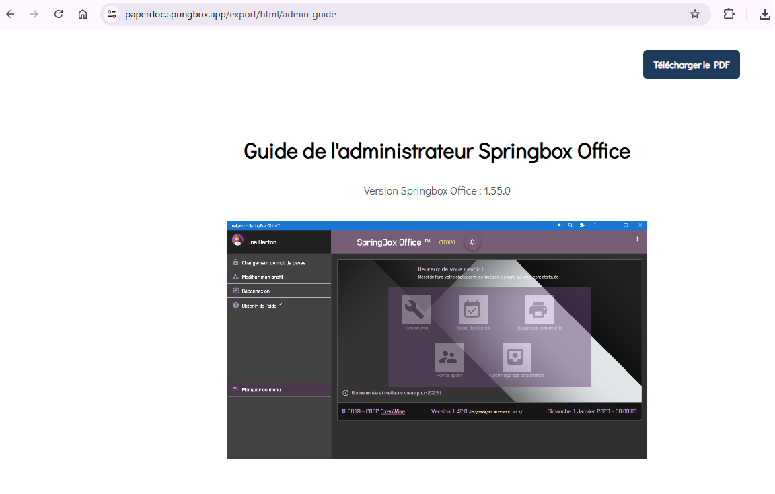The height and width of the screenshot is (494, 775).
Task: Follow the OxenWise link in the footer
Action: point(392,411)
